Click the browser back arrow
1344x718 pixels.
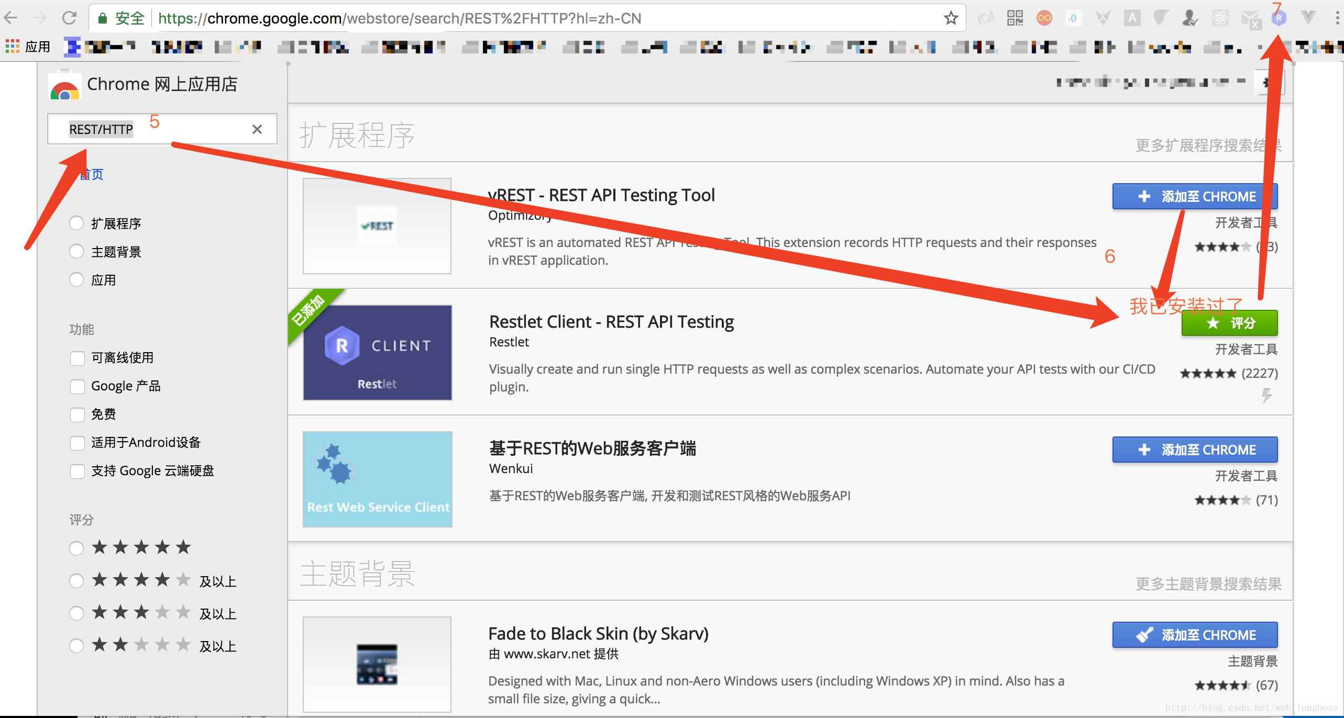click(11, 18)
